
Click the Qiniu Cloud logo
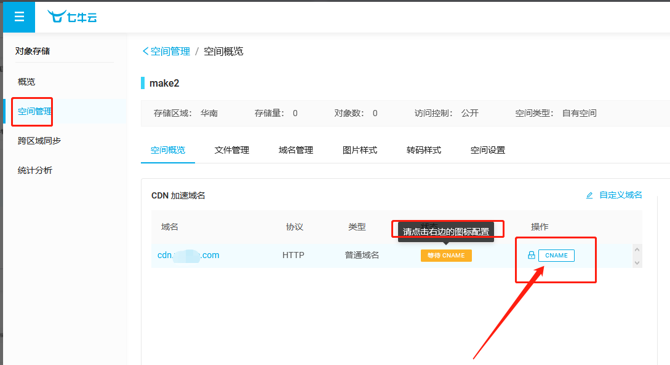coord(72,17)
